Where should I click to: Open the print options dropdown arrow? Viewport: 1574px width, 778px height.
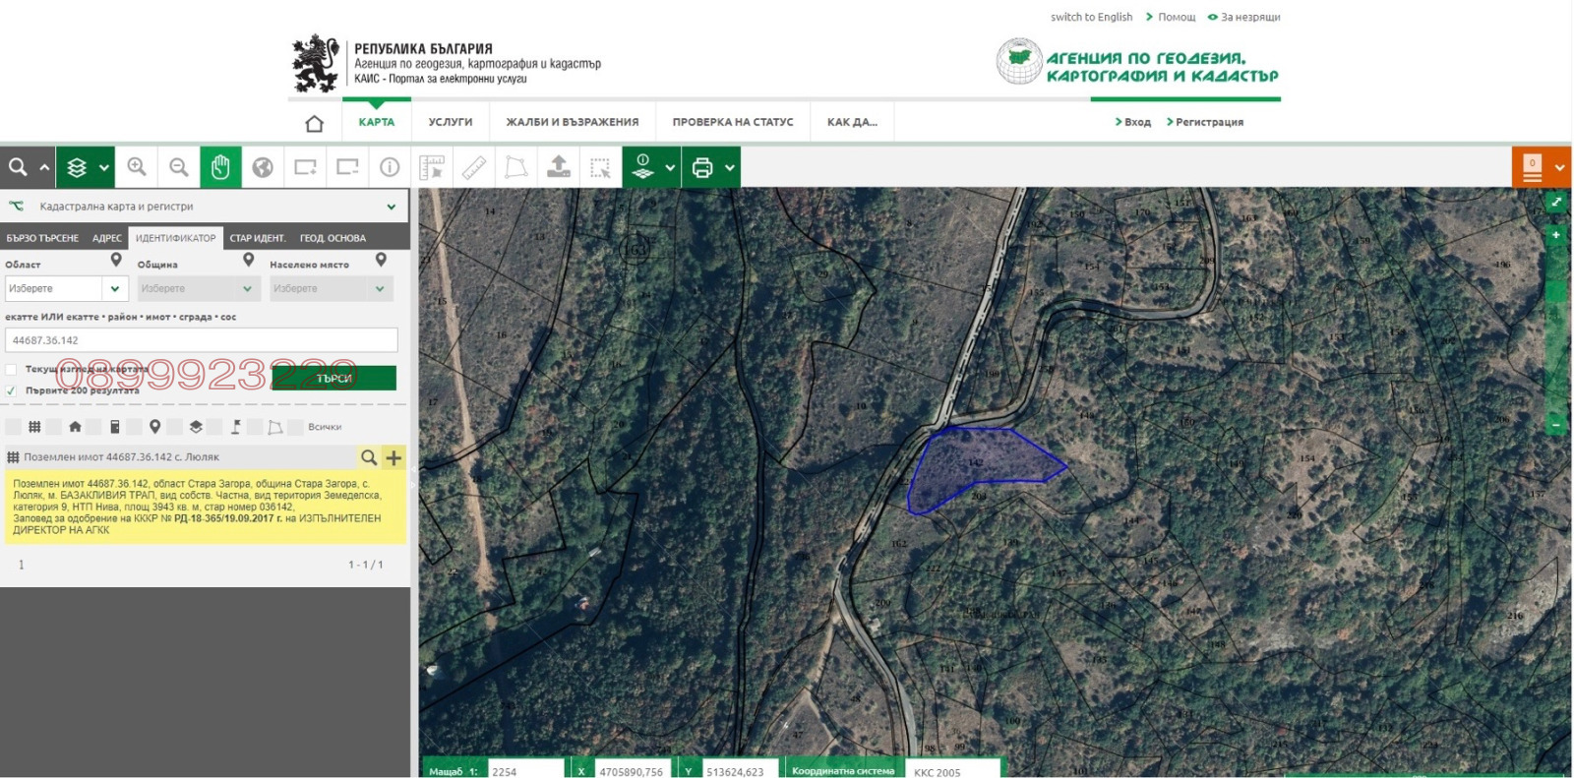(730, 167)
